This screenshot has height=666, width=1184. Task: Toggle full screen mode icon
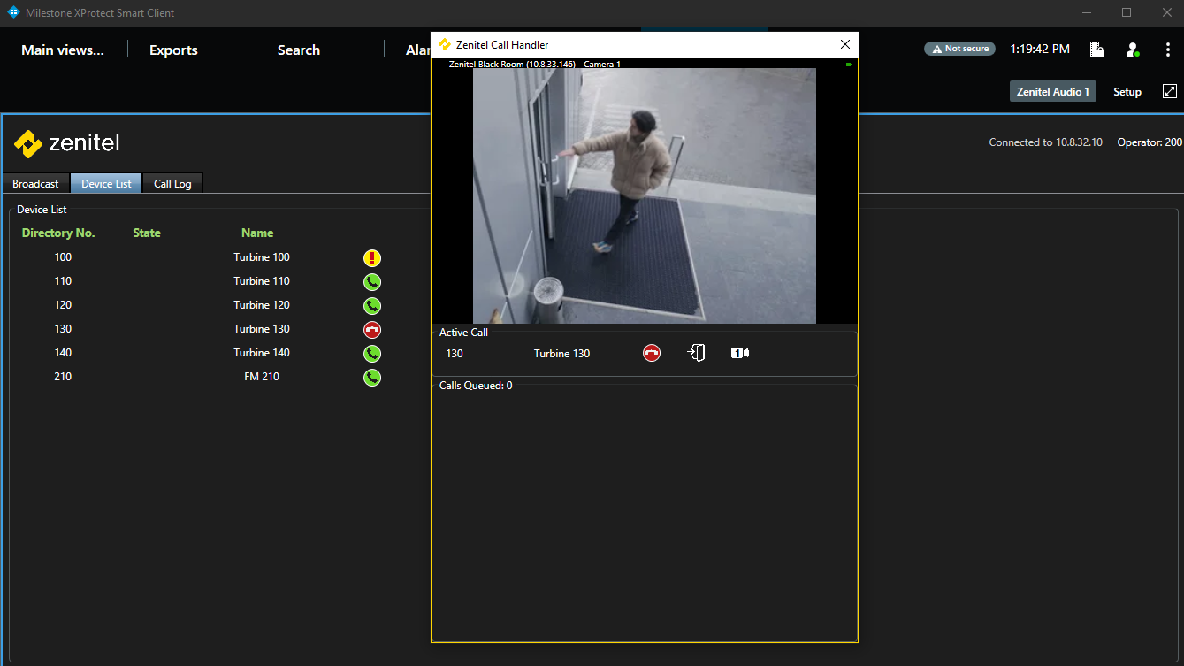click(x=1169, y=91)
